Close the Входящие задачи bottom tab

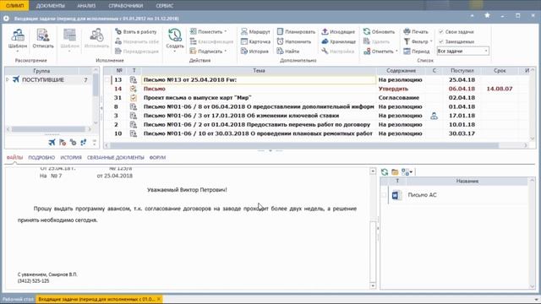(159, 299)
